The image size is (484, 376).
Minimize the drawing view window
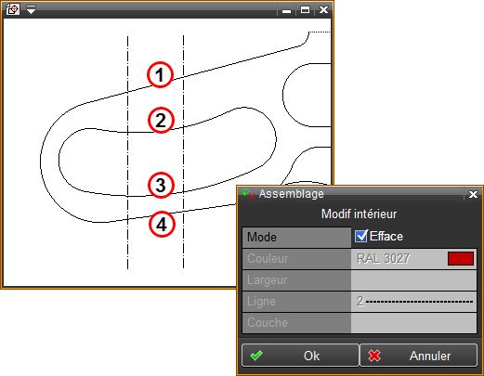coord(287,11)
